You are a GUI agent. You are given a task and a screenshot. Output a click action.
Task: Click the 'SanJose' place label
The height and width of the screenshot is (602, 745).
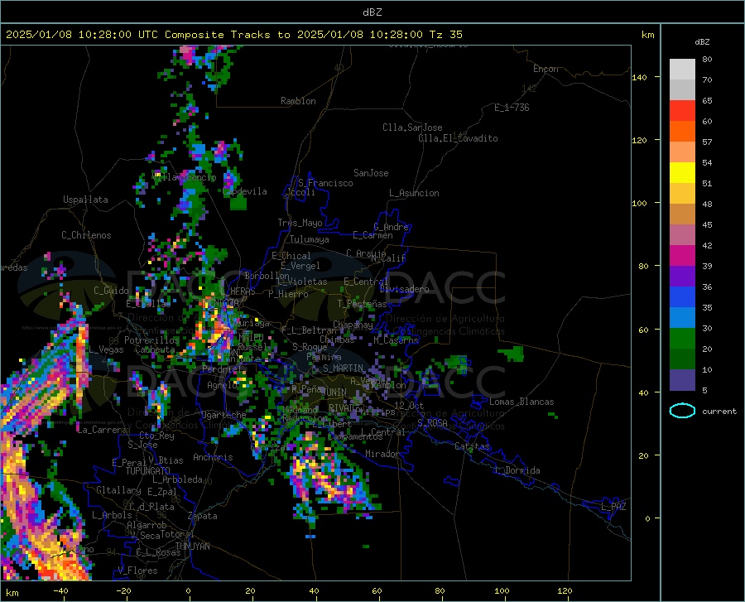371,173
